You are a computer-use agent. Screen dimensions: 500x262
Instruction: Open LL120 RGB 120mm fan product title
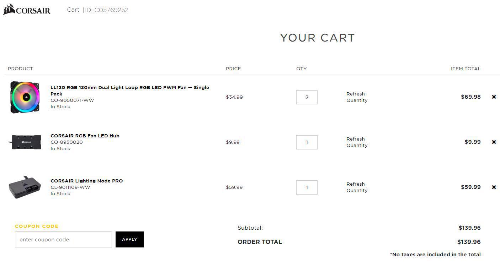[x=130, y=91]
